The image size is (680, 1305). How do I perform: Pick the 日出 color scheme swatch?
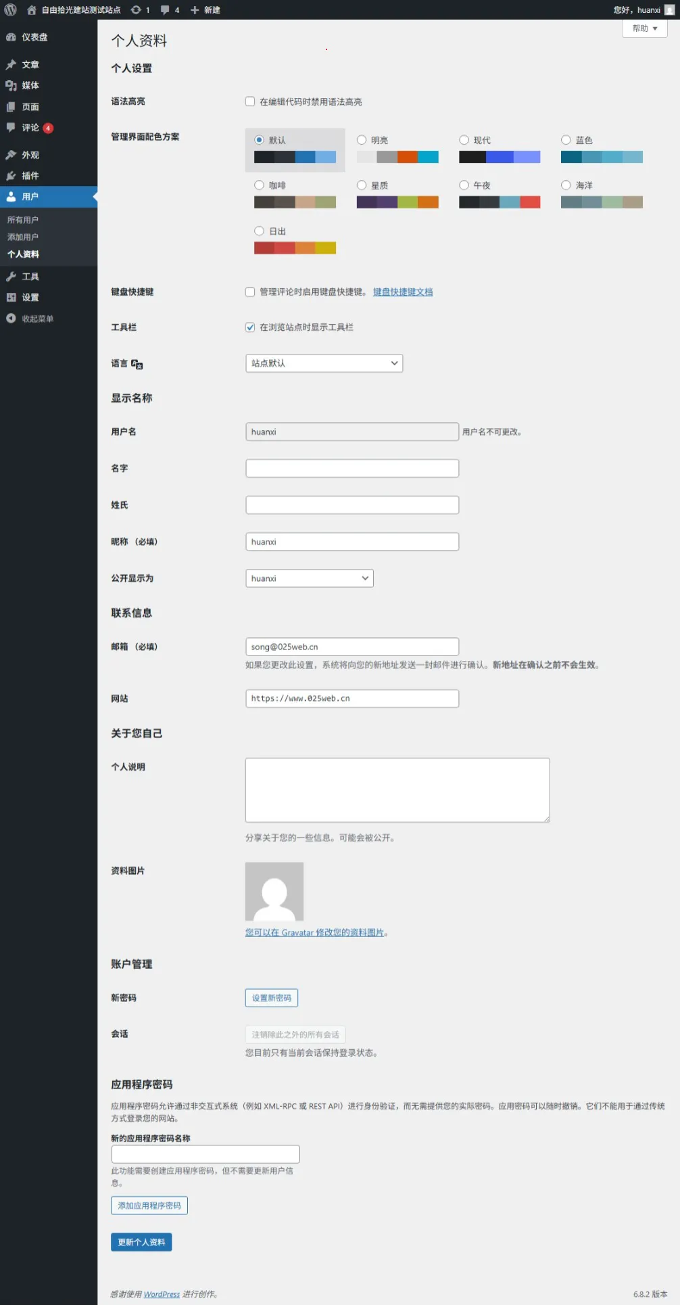point(295,248)
